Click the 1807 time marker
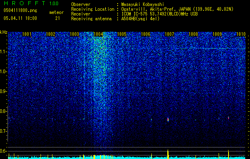 (x=169, y=34)
